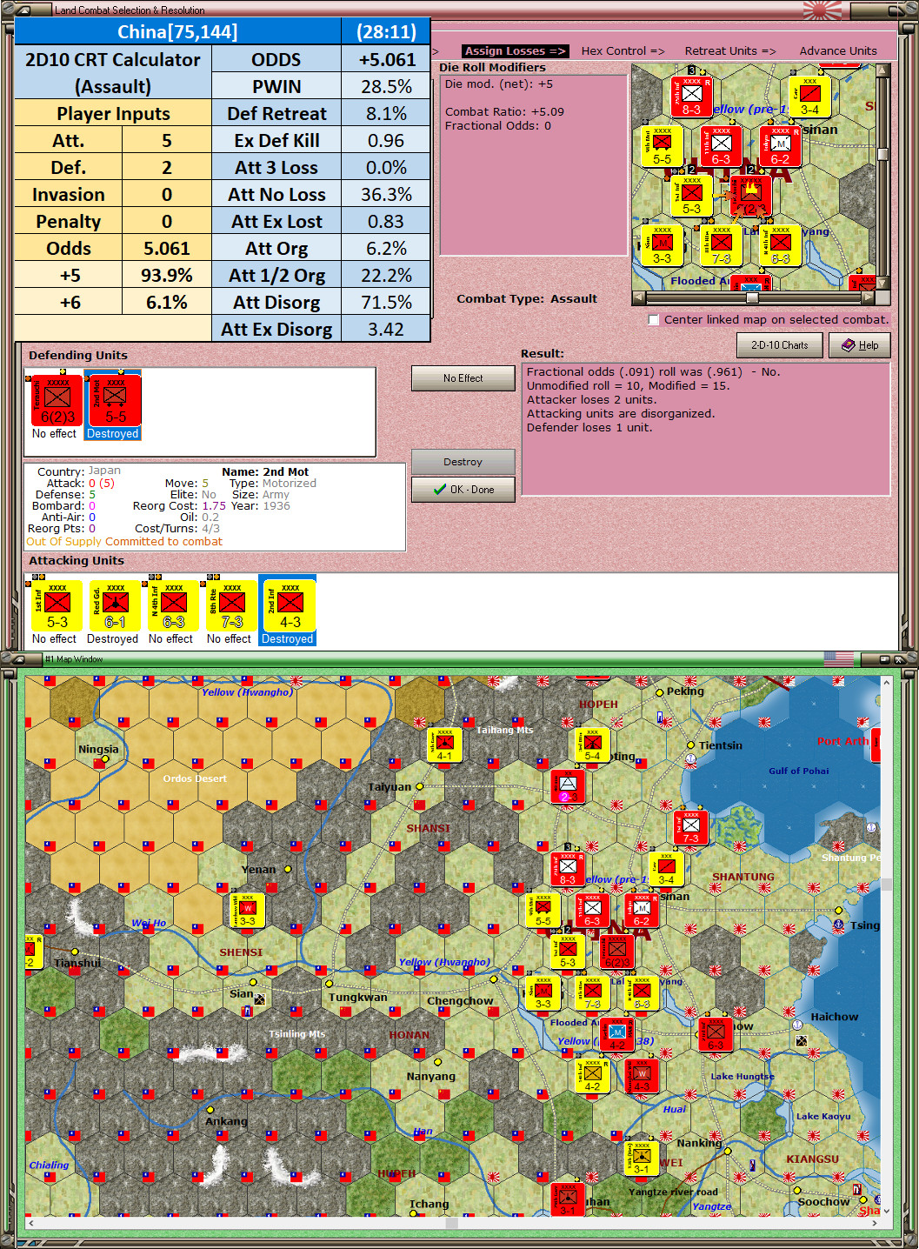Image resolution: width=919 pixels, height=1249 pixels.
Task: Switch to the Assign Losses step
Action: point(516,50)
